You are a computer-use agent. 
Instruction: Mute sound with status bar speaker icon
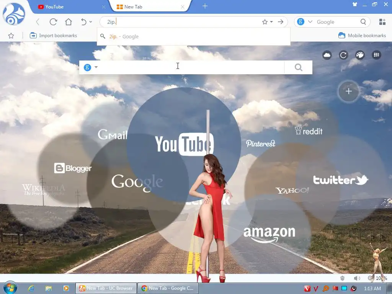click(x=357, y=278)
